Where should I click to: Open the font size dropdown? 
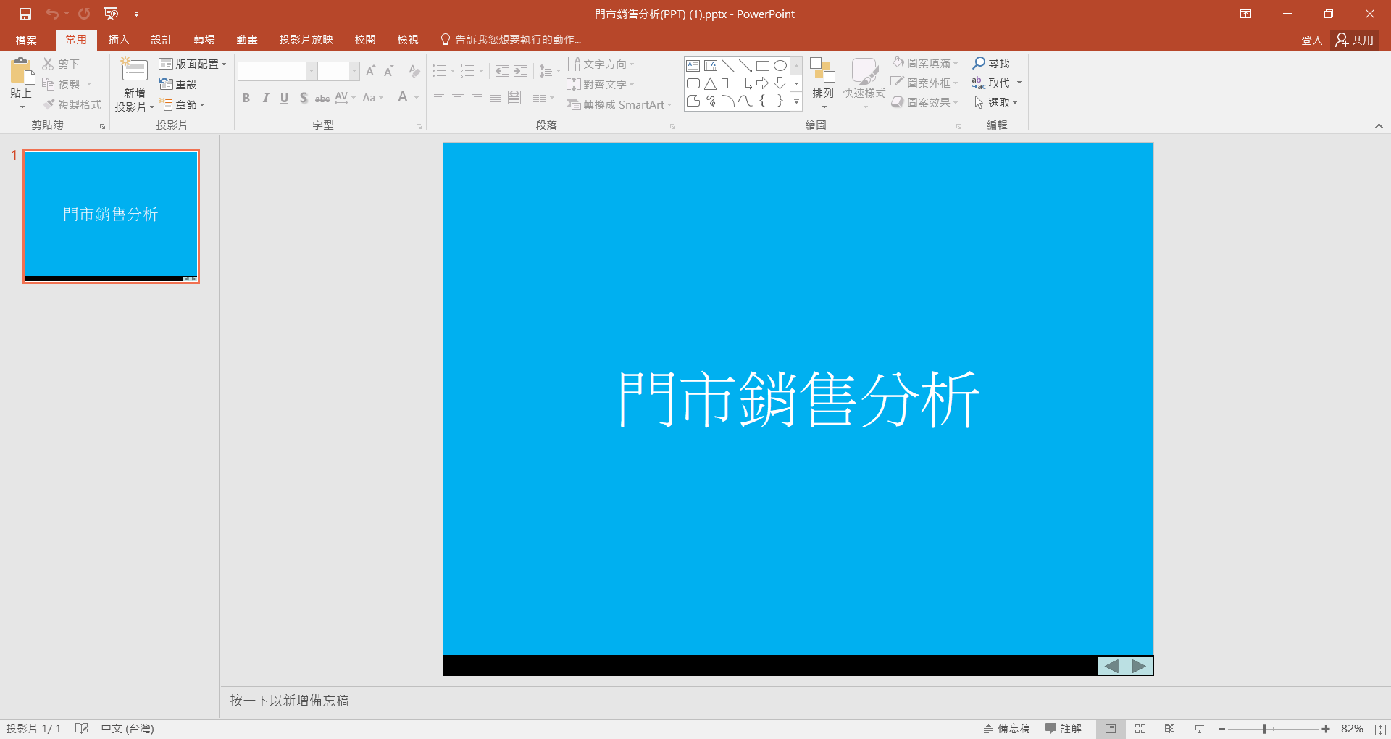[353, 71]
